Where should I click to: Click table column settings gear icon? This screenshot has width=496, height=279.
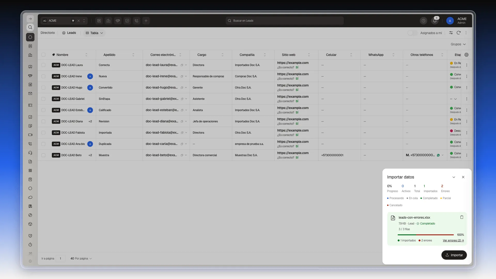coord(467,55)
